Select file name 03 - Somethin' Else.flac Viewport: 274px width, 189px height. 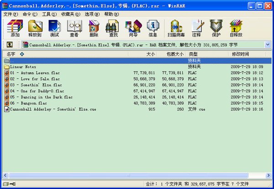pyautogui.click(x=36, y=85)
